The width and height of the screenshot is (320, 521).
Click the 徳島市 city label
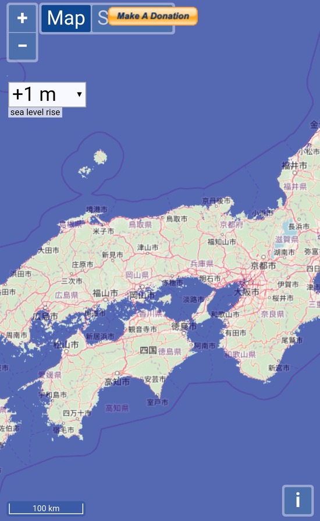[x=184, y=326]
